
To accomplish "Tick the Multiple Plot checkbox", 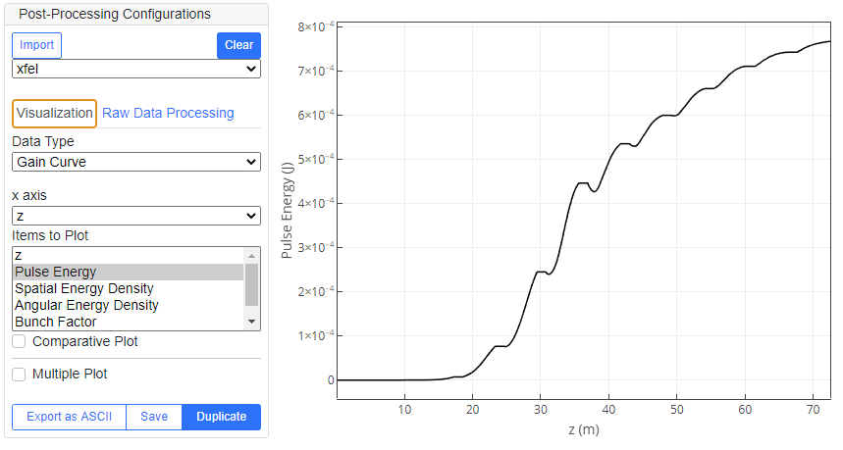I will 19,375.
